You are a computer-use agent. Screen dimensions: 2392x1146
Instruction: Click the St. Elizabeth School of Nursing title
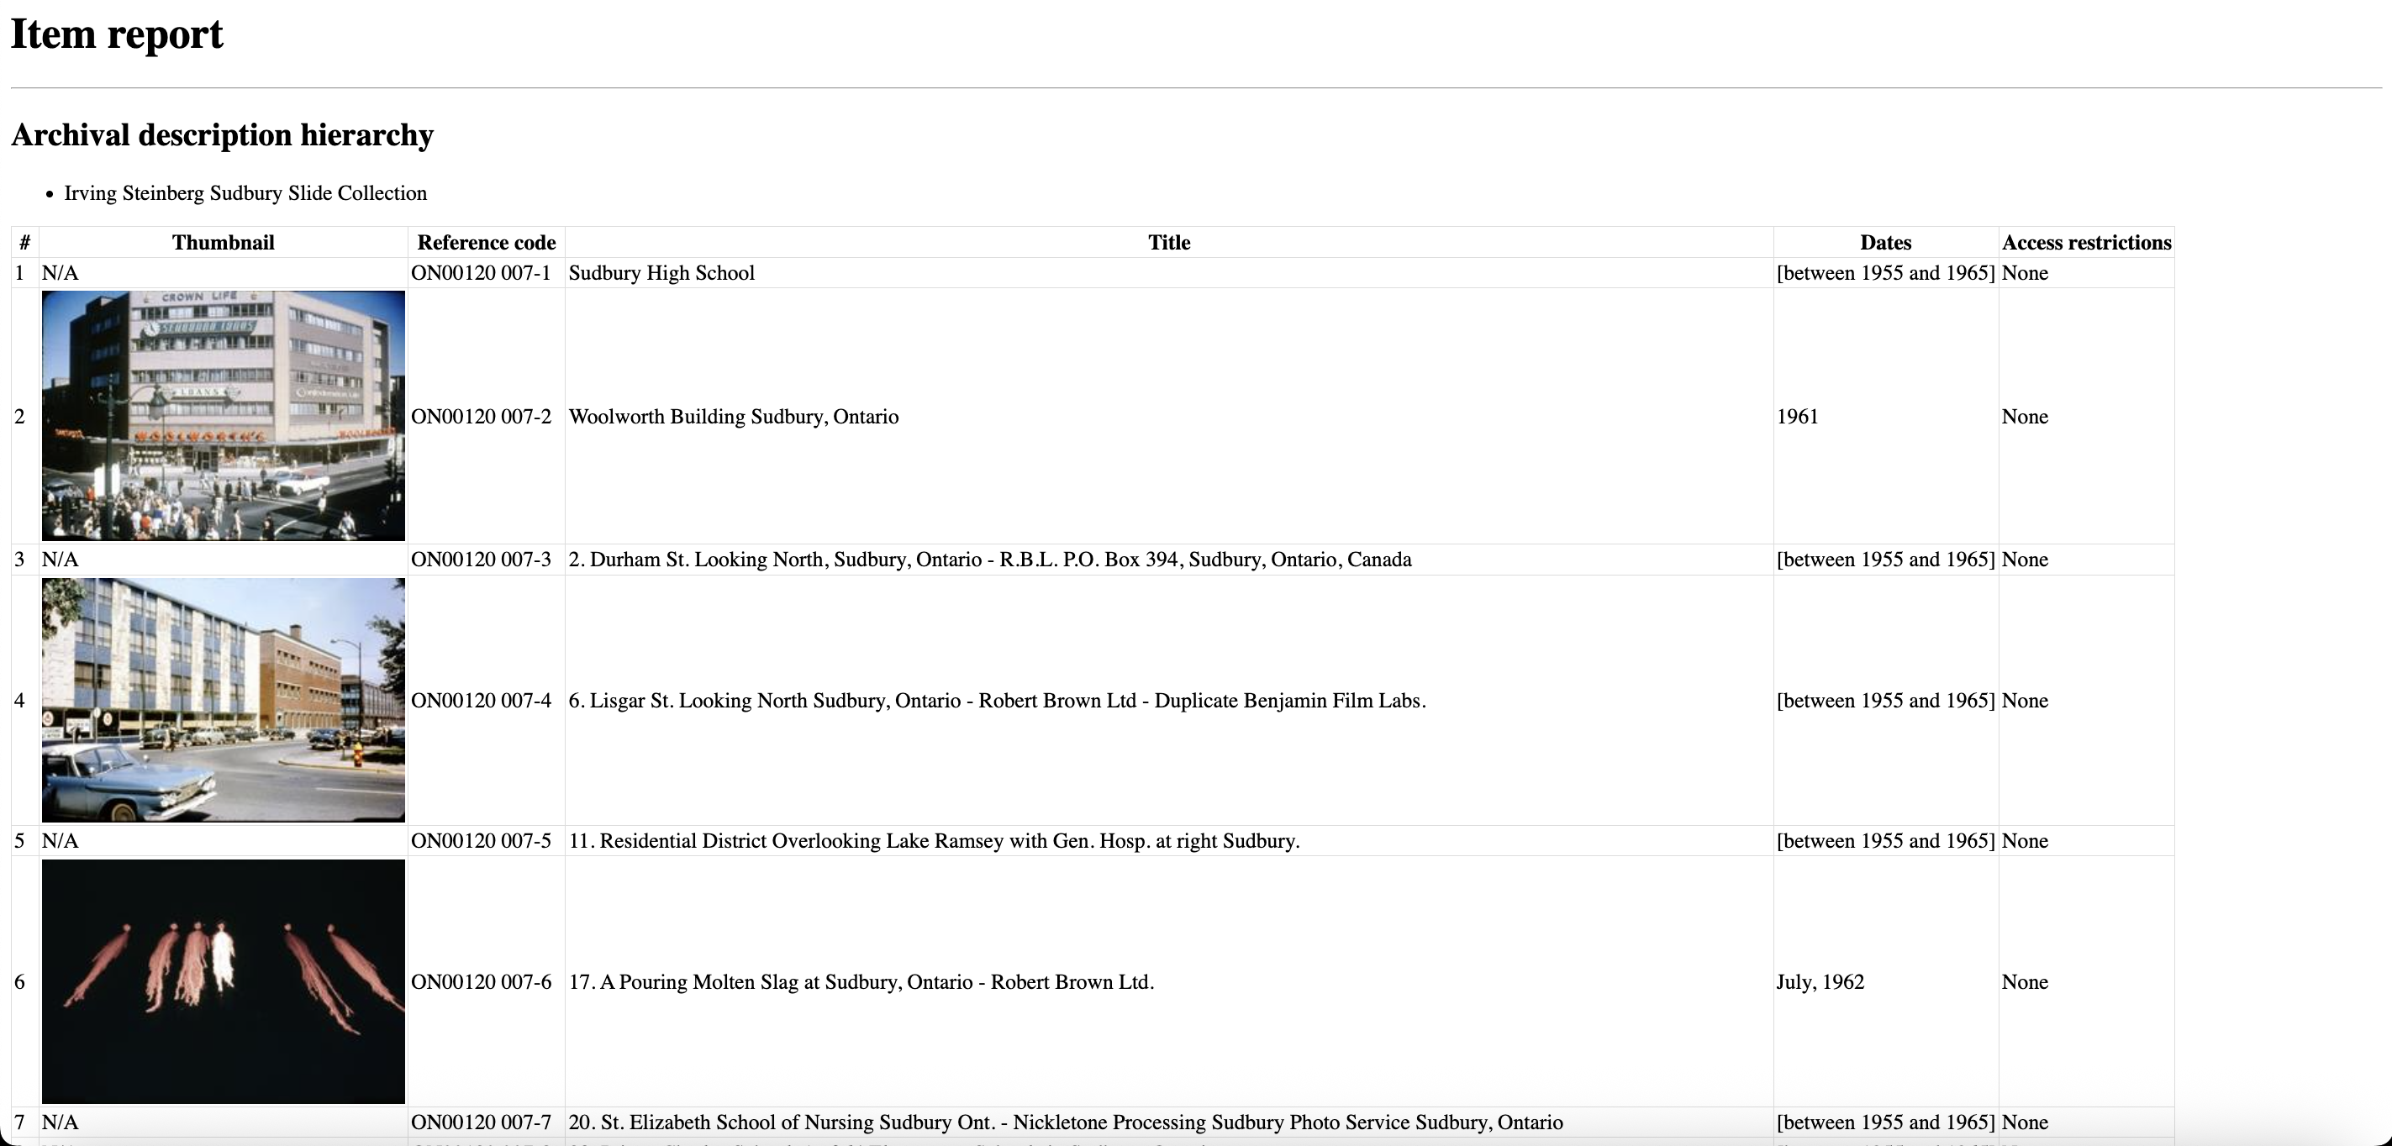pyautogui.click(x=1065, y=1122)
